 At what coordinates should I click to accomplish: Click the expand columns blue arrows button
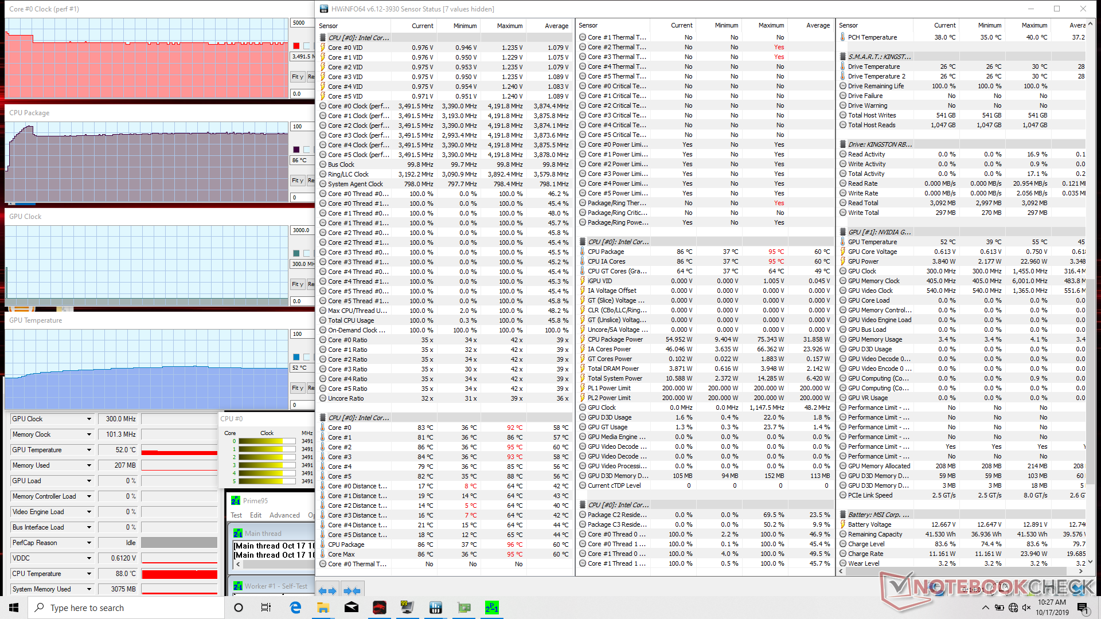point(327,590)
